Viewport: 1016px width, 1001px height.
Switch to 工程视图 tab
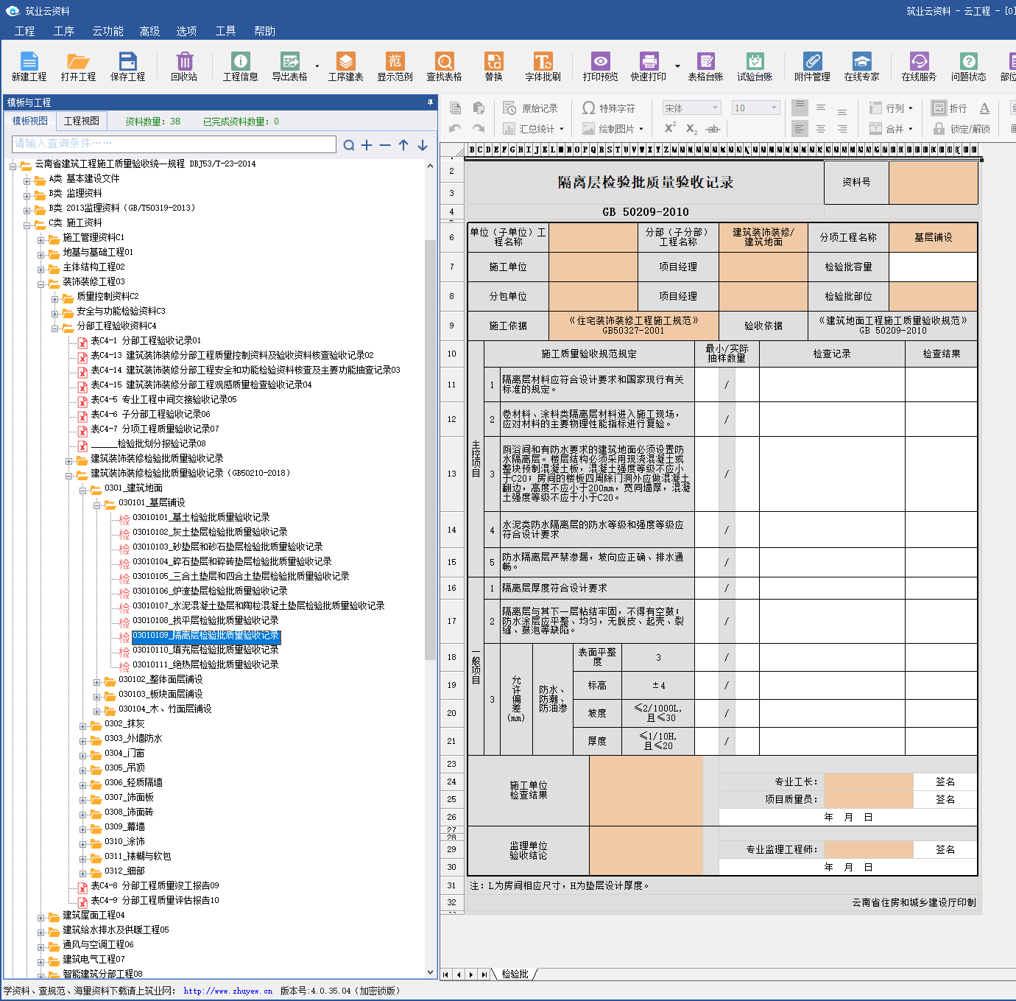82,122
